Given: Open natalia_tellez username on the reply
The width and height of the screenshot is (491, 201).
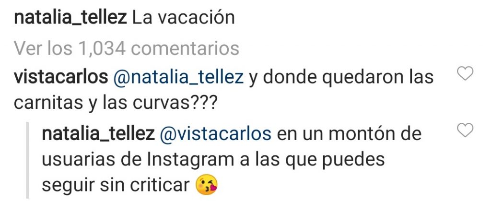Looking at the screenshot, I should [98, 134].
